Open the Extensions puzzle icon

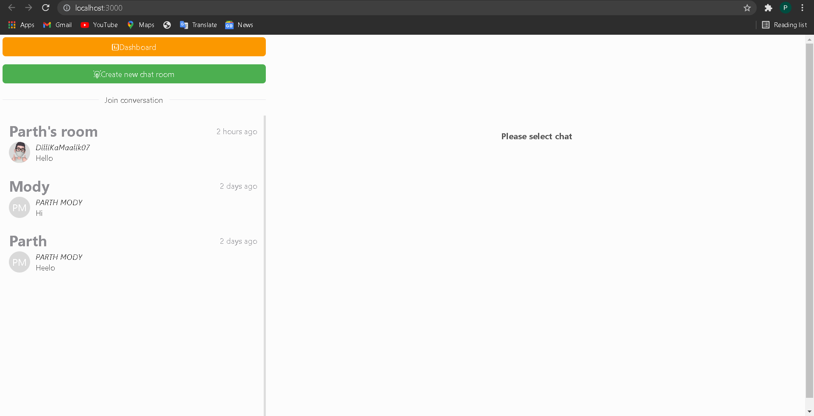(x=768, y=8)
